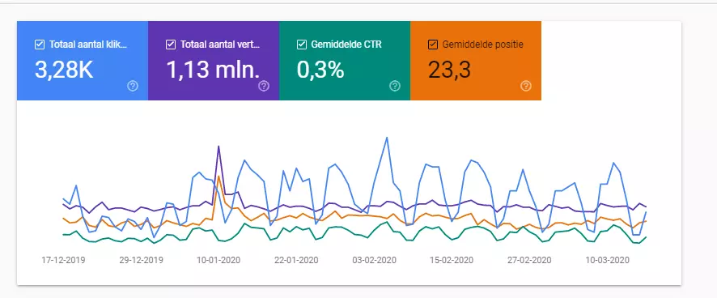This screenshot has width=717, height=298.
Task: Toggle the Gemiddelde positie checkbox
Action: 433,45
